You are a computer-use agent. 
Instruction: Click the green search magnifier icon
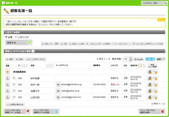pyautogui.click(x=30, y=42)
